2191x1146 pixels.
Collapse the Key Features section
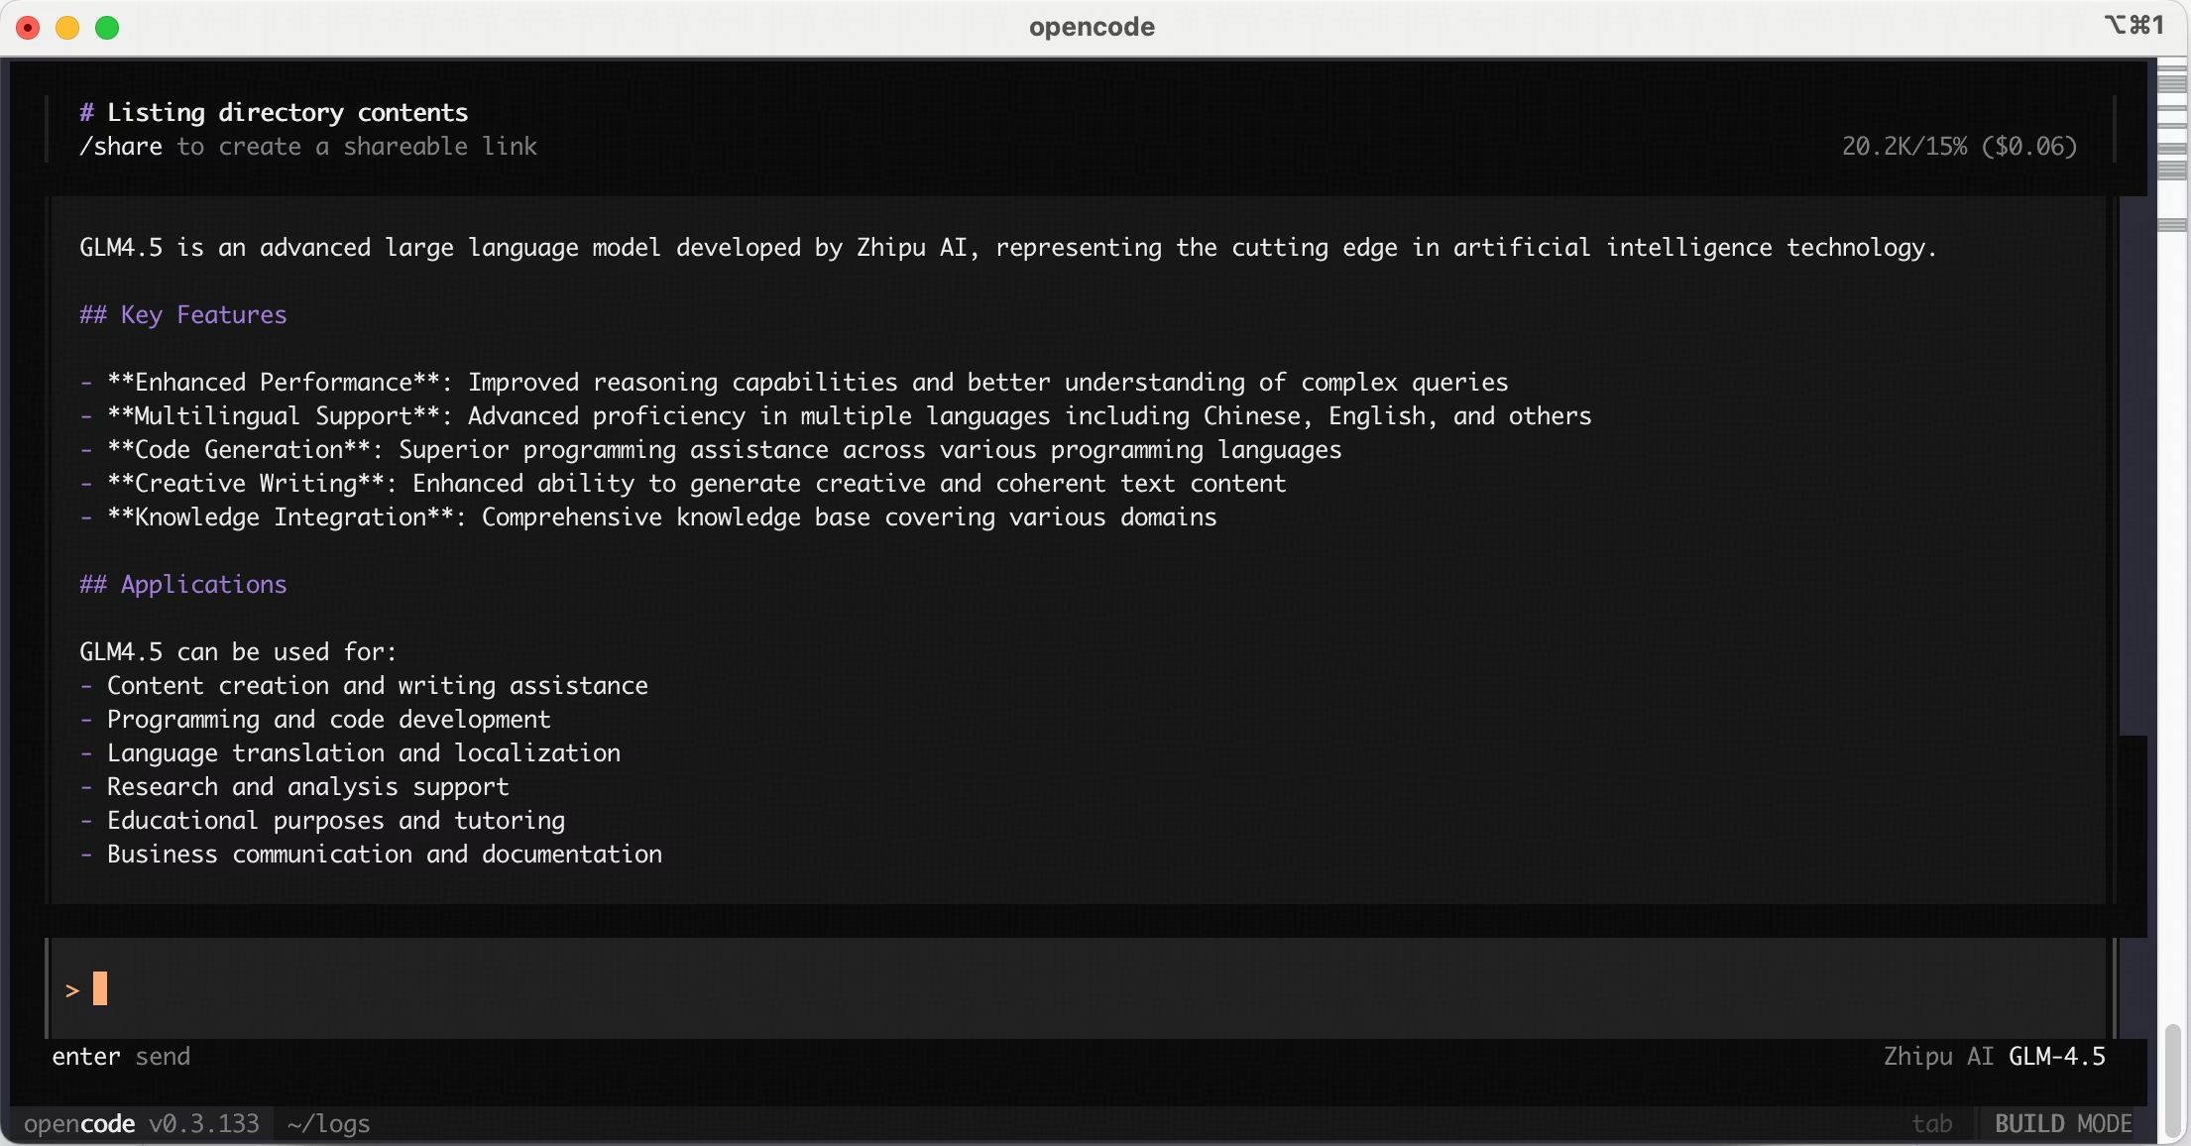coord(182,315)
